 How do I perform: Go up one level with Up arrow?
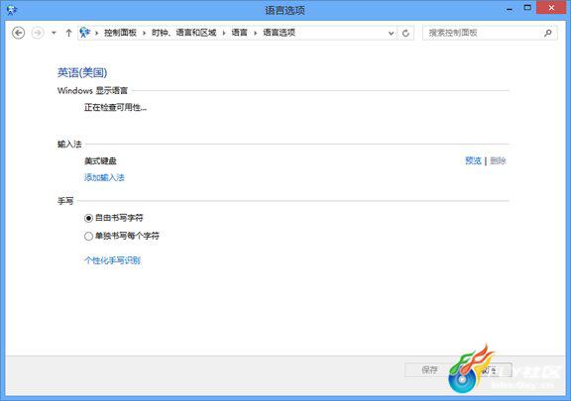(x=68, y=33)
